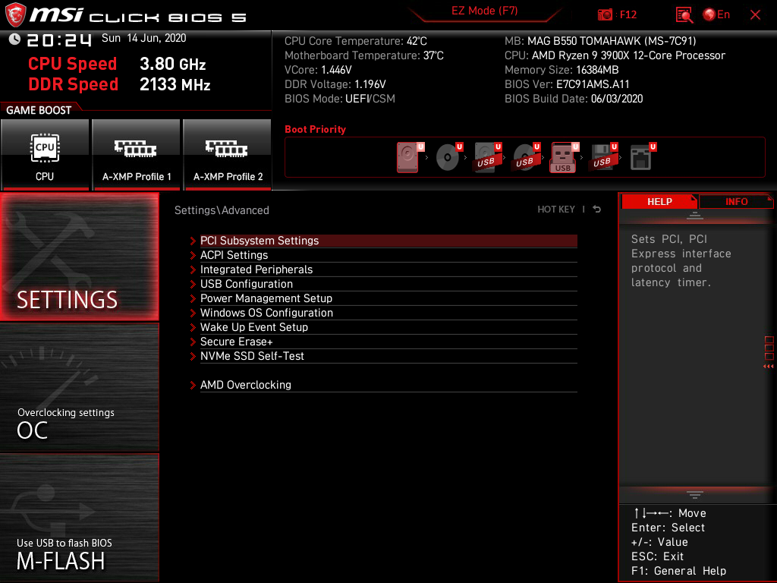Open Integrated Peripherals submenu
The image size is (777, 583).
point(388,269)
